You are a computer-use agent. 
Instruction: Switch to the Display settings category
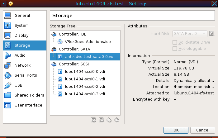click(x=25, y=36)
